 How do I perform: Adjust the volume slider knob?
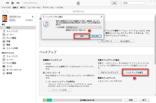36,3
